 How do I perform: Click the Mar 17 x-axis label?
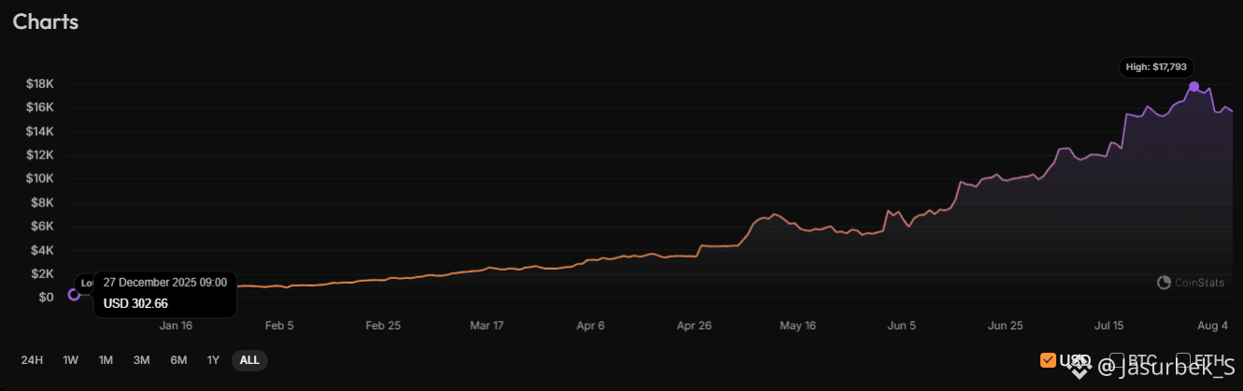pos(487,326)
